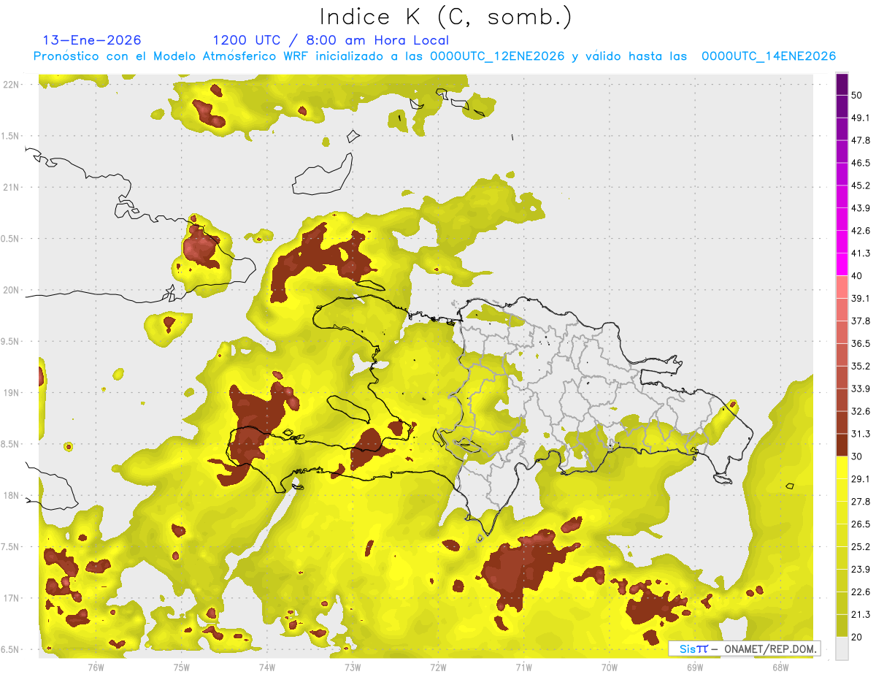The width and height of the screenshot is (876, 677).
Task: Click the "22N" latitude axis label
Action: tap(10, 85)
